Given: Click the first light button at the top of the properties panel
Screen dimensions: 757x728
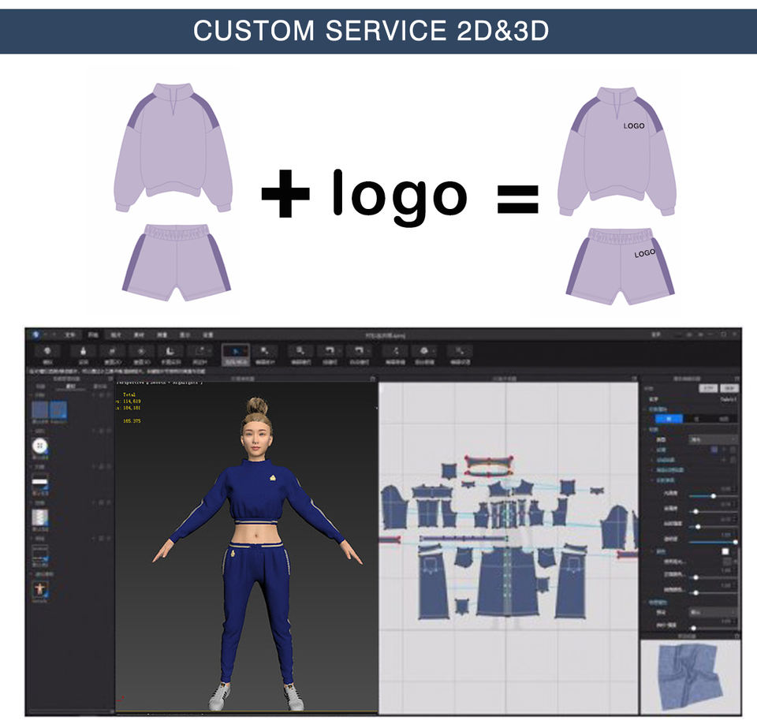Looking at the screenshot, I should click(x=708, y=387).
